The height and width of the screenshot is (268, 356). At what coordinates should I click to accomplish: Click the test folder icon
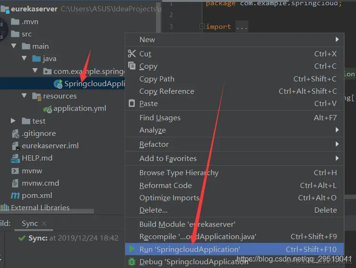pos(26,121)
